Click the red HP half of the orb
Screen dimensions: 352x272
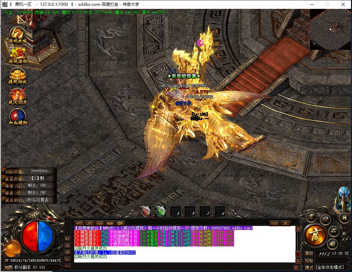pos(30,236)
